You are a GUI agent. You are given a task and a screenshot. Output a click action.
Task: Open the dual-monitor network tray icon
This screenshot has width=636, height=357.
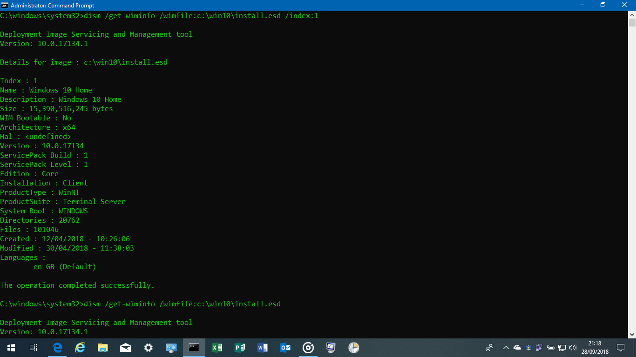pos(539,348)
